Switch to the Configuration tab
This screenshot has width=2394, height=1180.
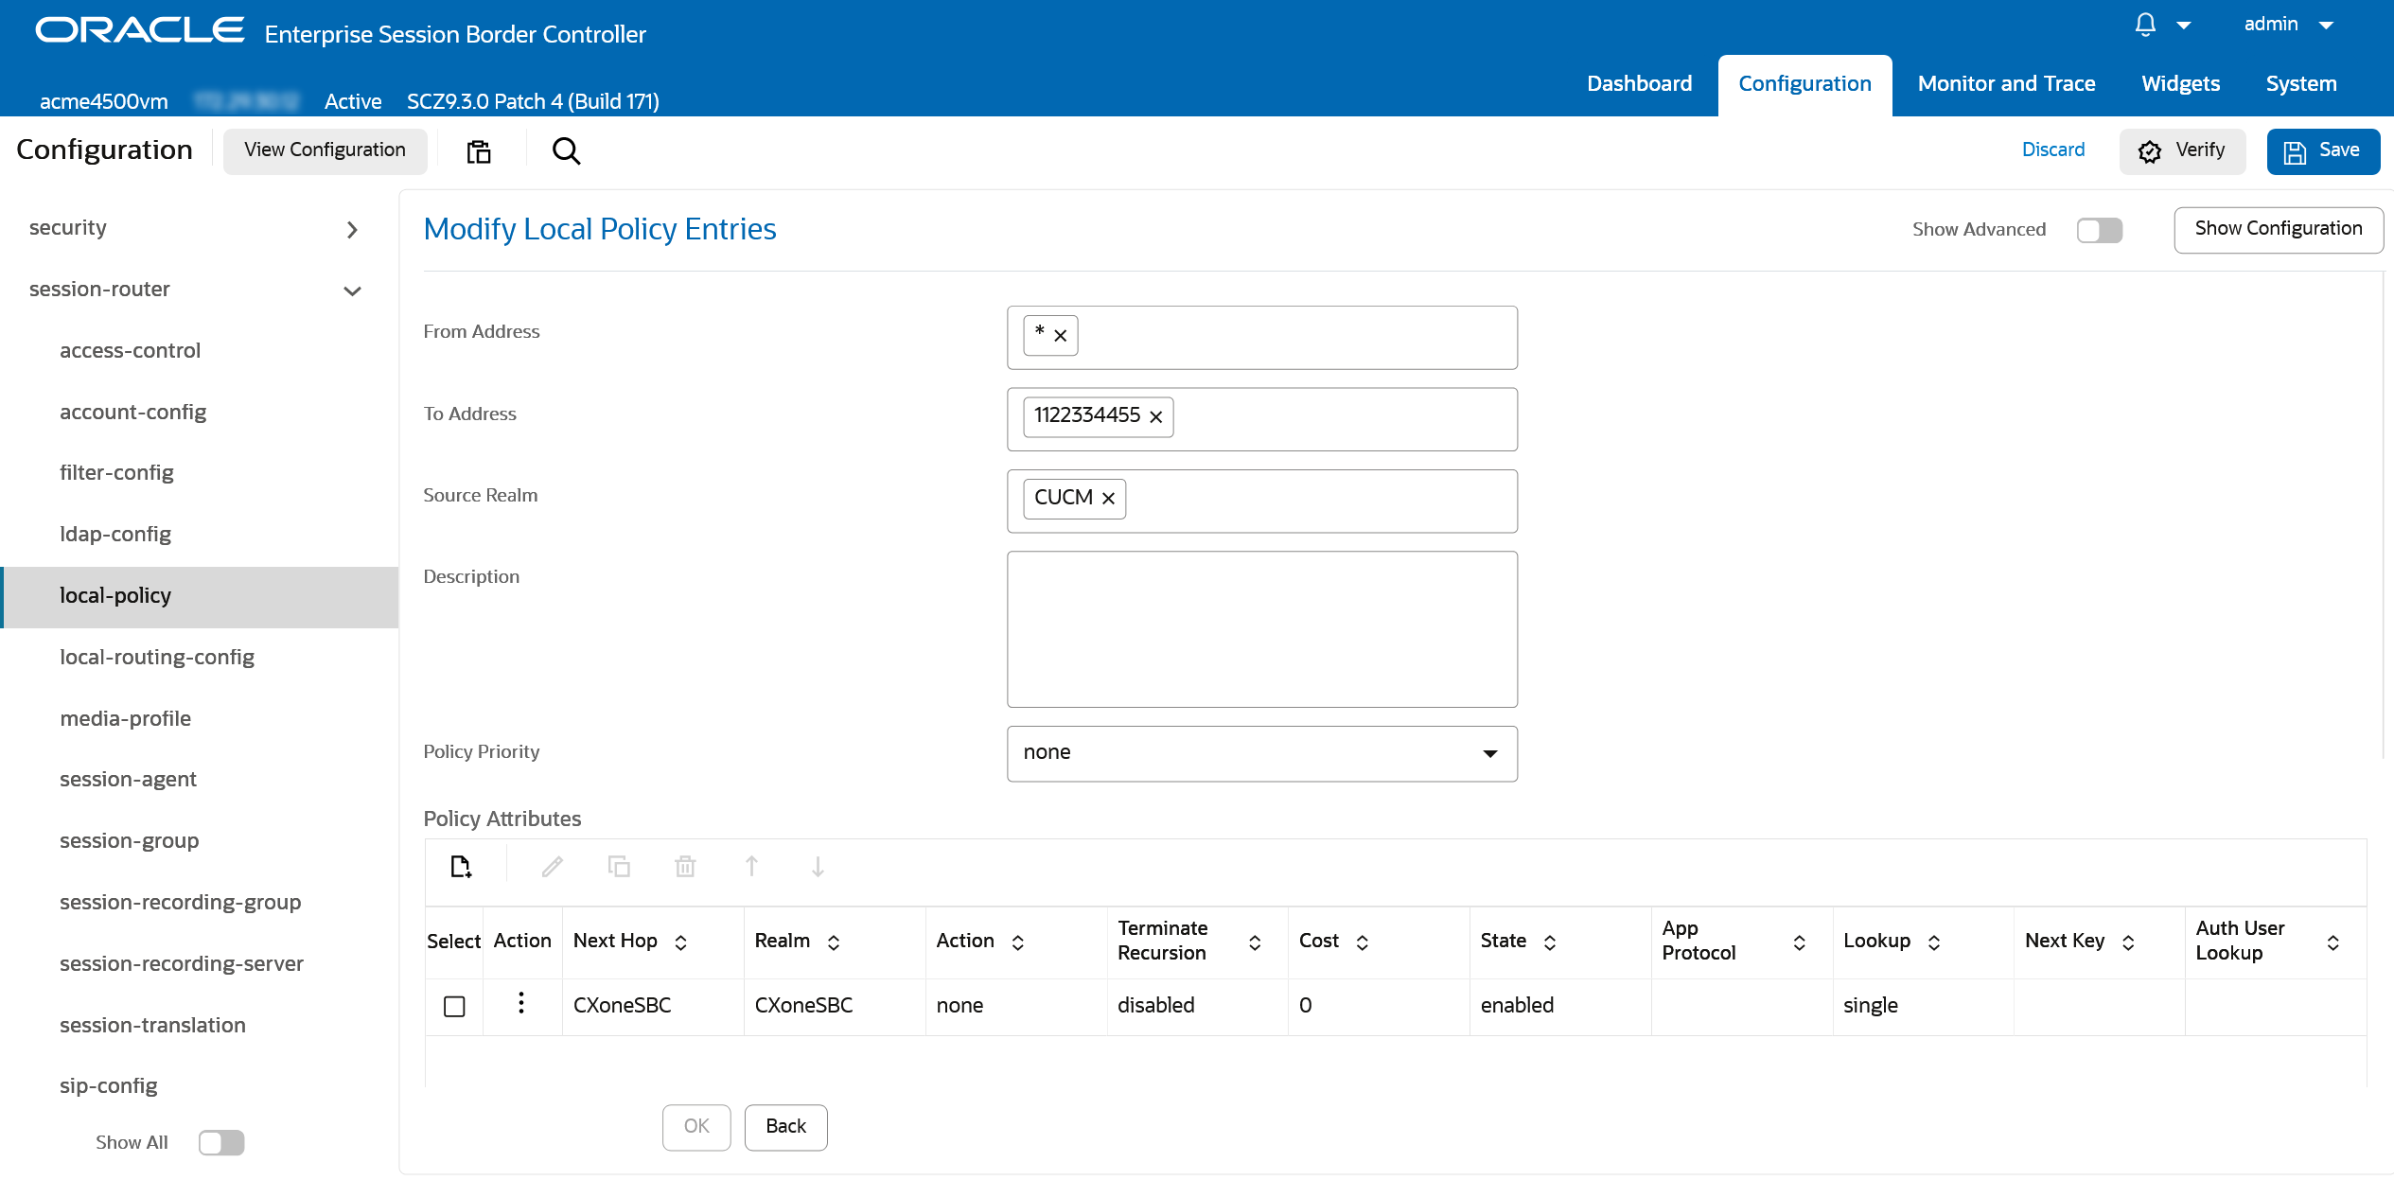[1804, 84]
